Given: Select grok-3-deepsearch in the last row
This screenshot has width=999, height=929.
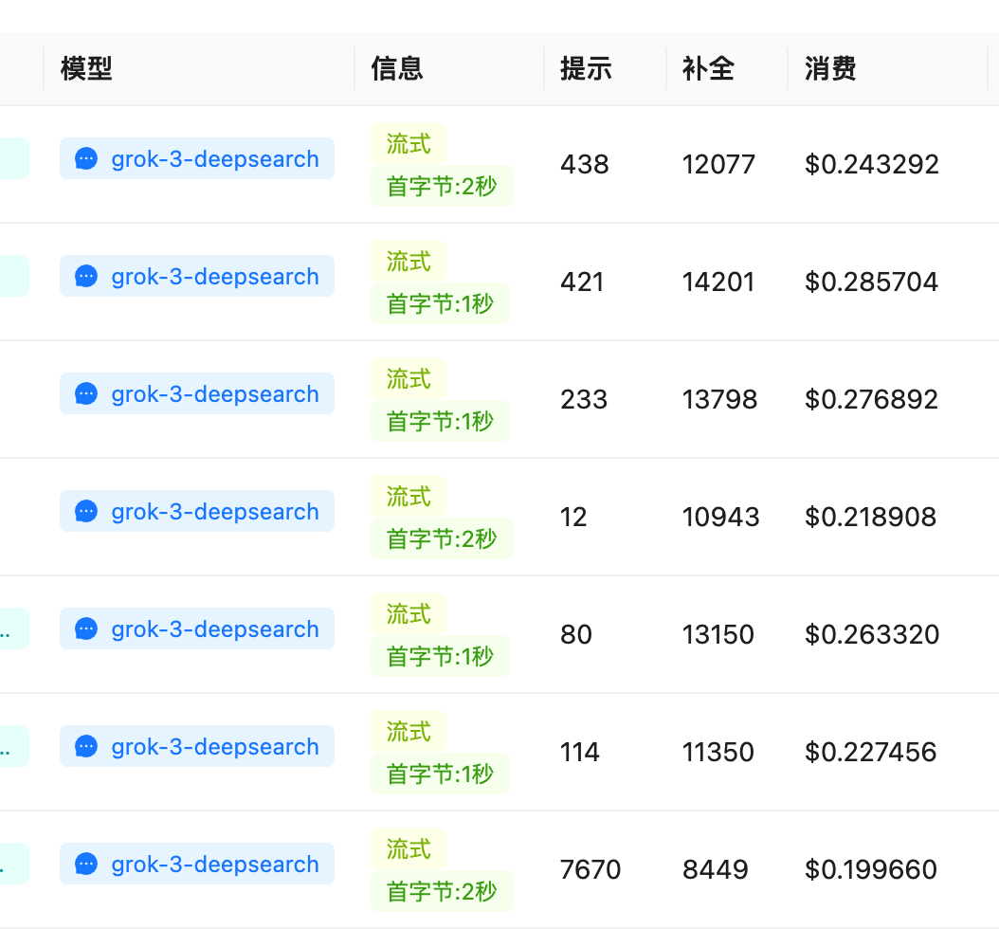Looking at the screenshot, I should (196, 864).
